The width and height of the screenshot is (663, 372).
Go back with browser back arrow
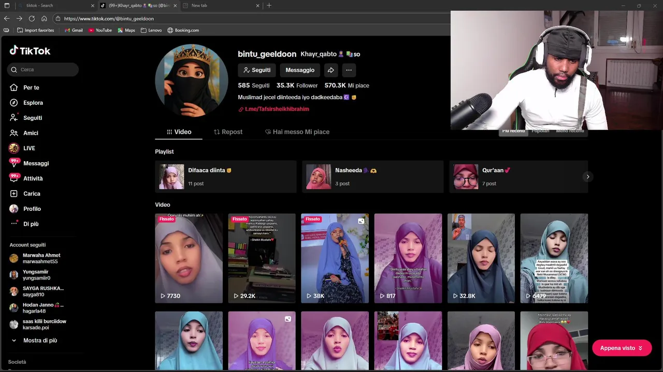point(7,19)
